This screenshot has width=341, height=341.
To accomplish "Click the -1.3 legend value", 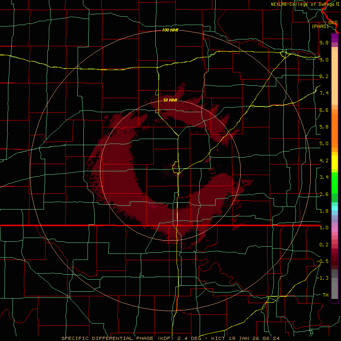I will (322, 278).
